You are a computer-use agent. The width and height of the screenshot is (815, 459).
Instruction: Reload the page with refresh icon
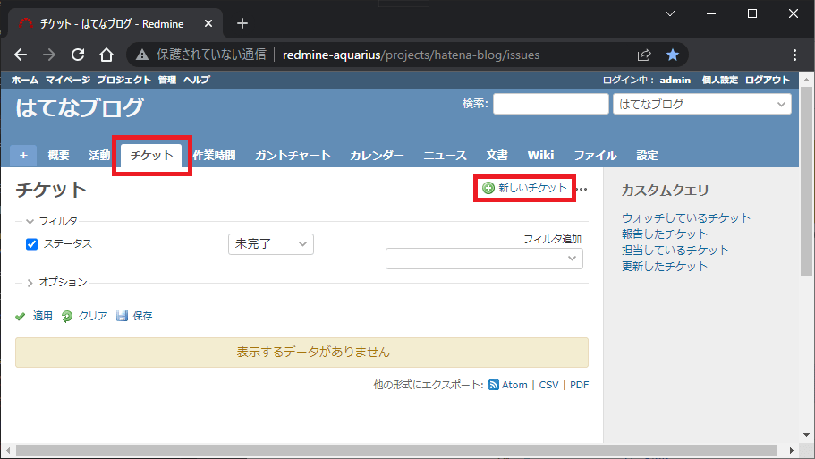78,55
